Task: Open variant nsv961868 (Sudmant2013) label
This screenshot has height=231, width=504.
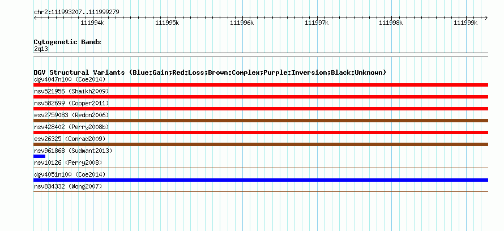Action: pos(73,151)
